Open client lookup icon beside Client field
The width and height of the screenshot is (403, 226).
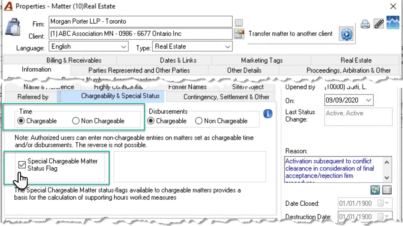[x=239, y=34]
